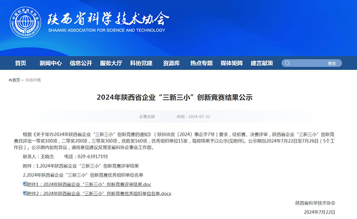This screenshot has height=219, width=357.
Task: Go to 建言献策 section
Action: coord(262,63)
